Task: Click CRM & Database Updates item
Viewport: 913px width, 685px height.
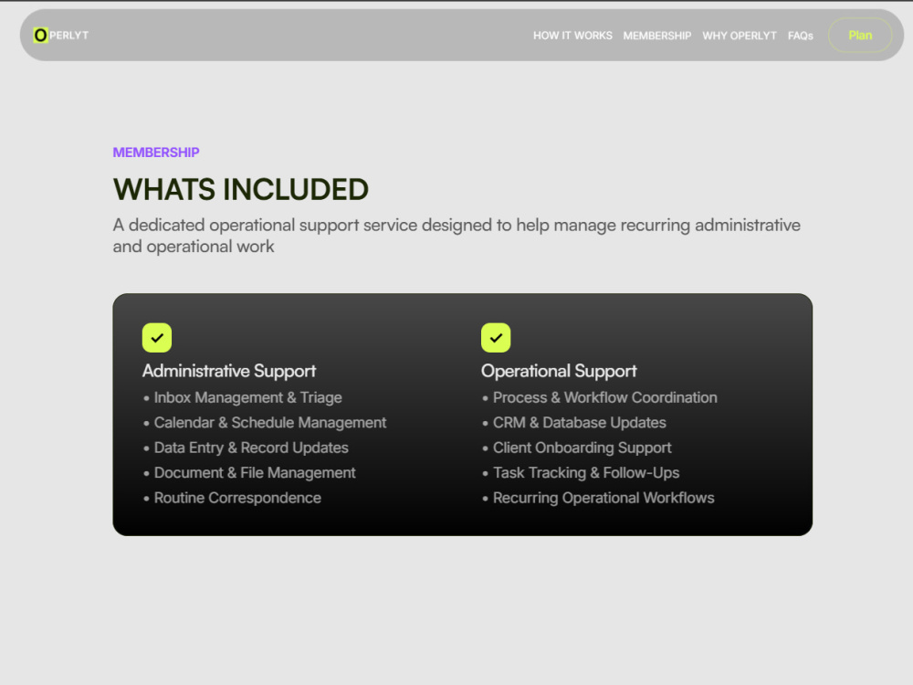Action: [574, 423]
